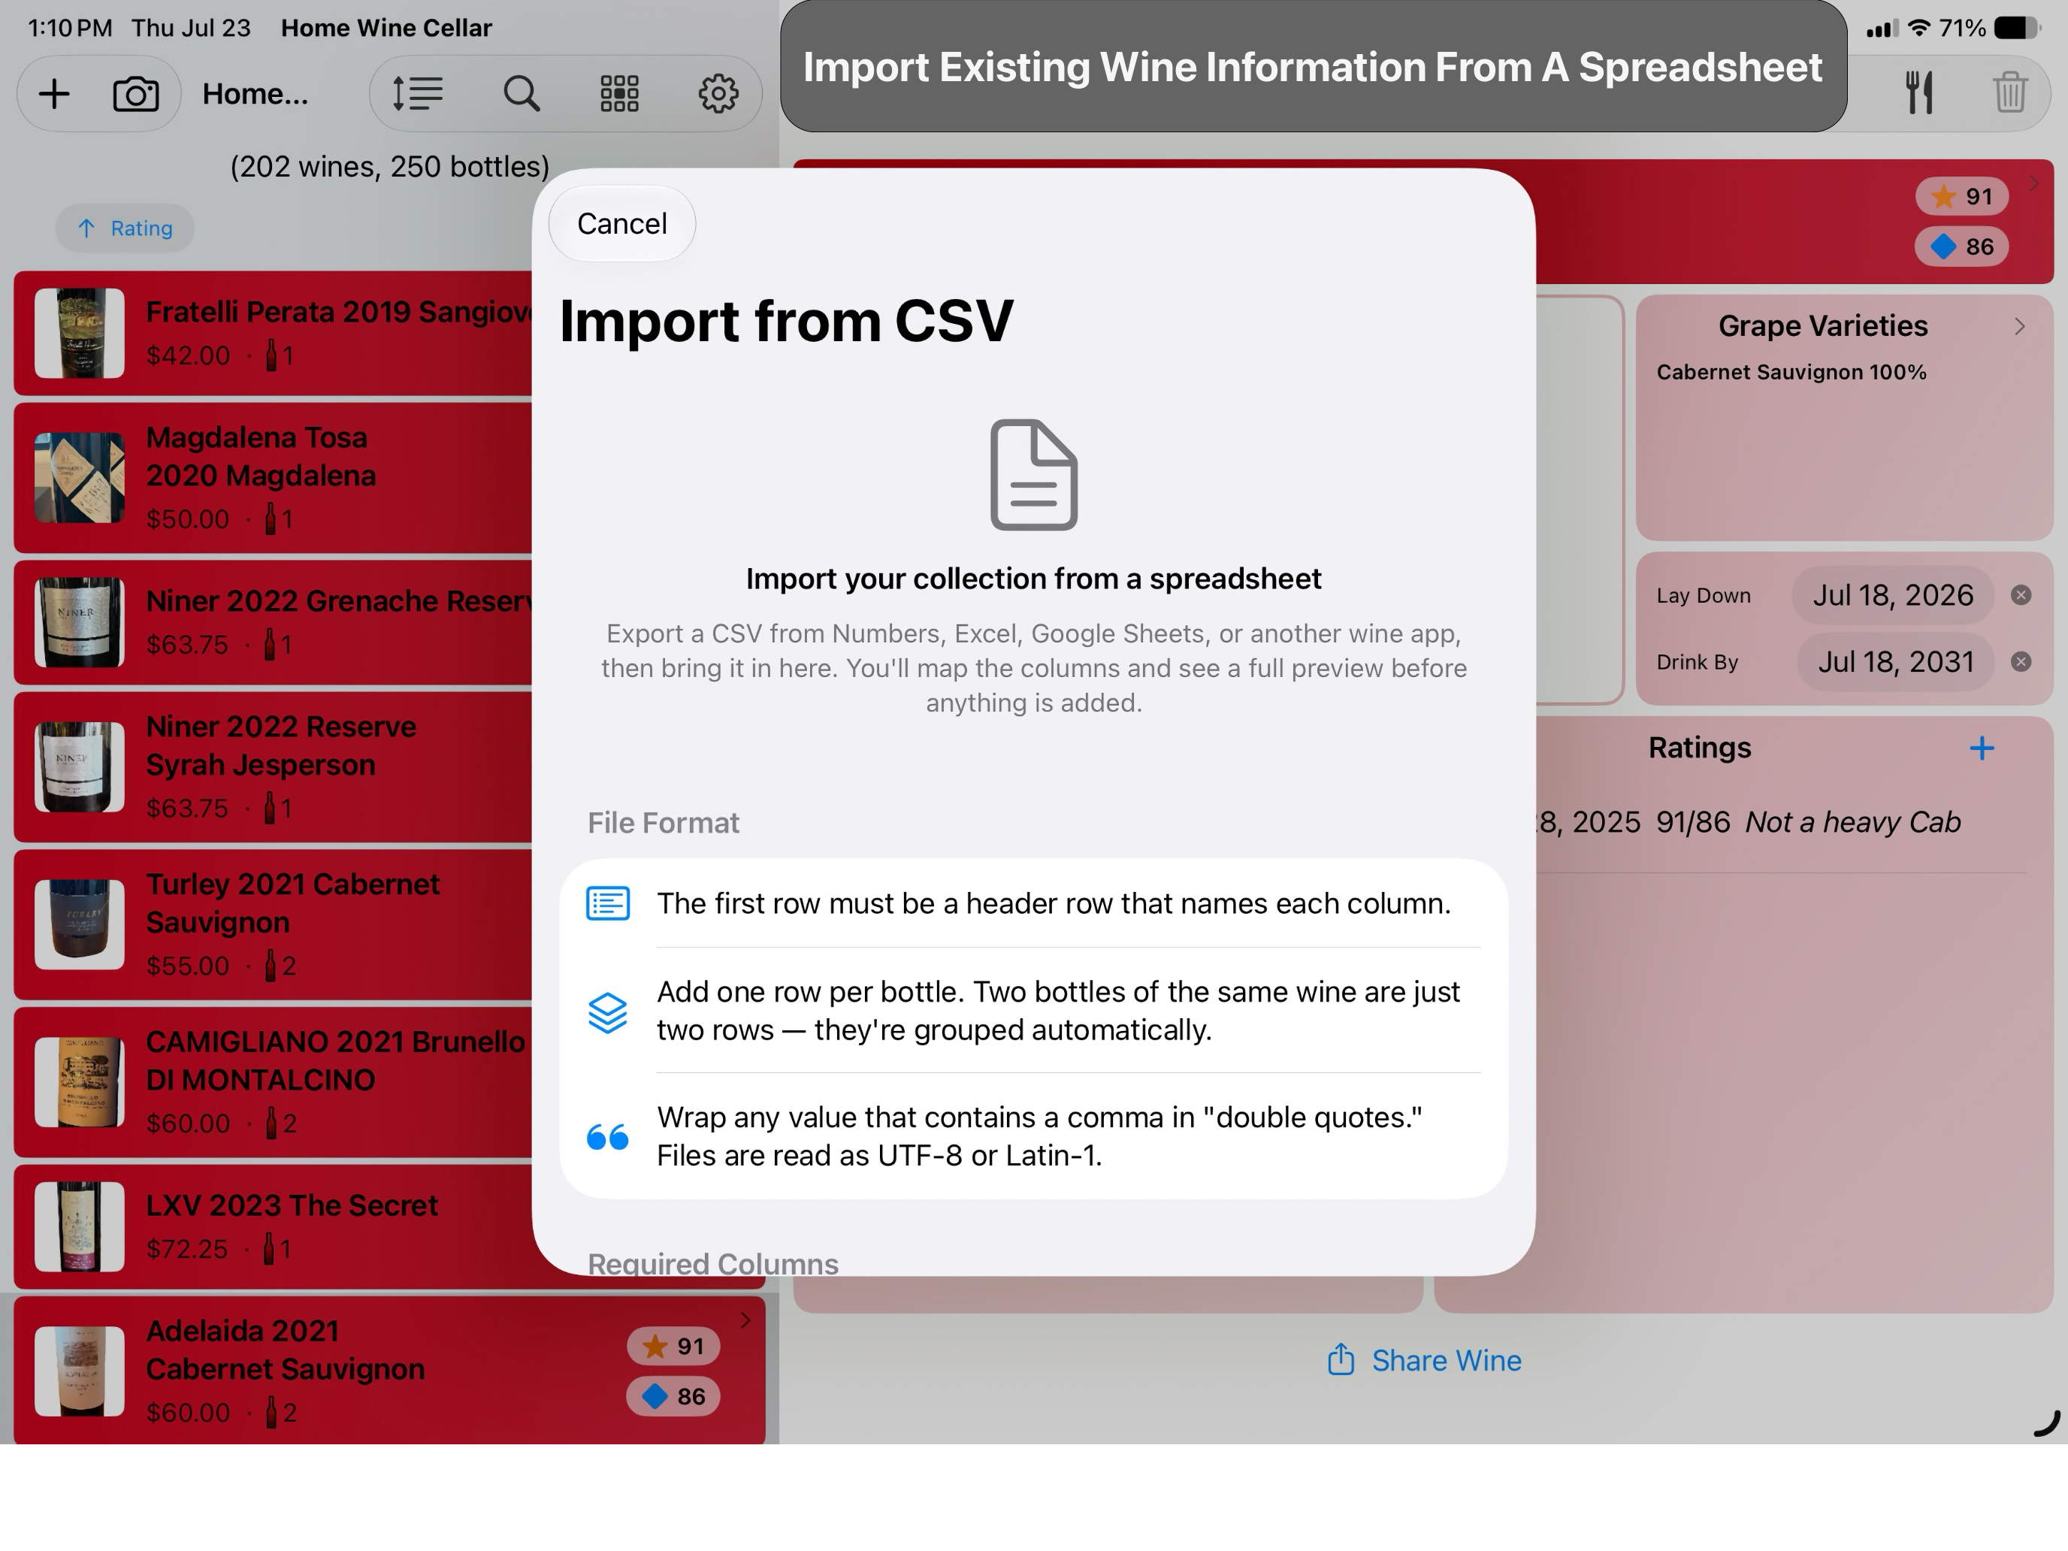
Task: Tap the 'File Format' section label
Action: click(663, 823)
